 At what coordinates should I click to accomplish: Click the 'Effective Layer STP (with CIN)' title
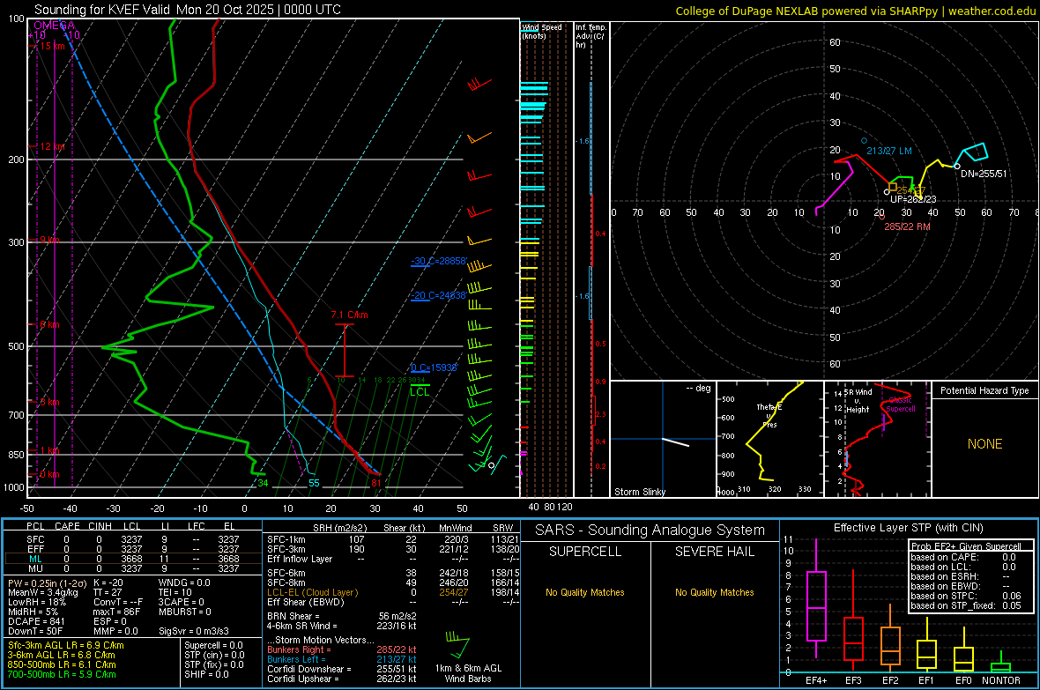click(908, 528)
